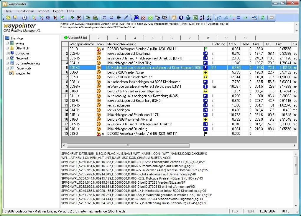Screen dimensions: 301x216
Task: Click the McDonald's POI icon in the toolbar
Action: [173, 18]
